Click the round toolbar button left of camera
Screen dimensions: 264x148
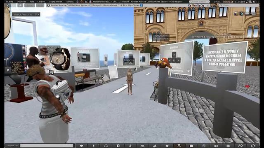click(x=204, y=146)
